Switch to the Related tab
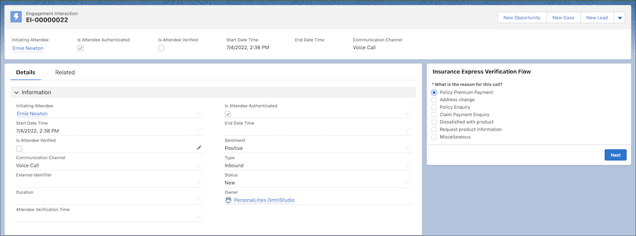Viewport: 636px width, 236px height. pos(65,73)
